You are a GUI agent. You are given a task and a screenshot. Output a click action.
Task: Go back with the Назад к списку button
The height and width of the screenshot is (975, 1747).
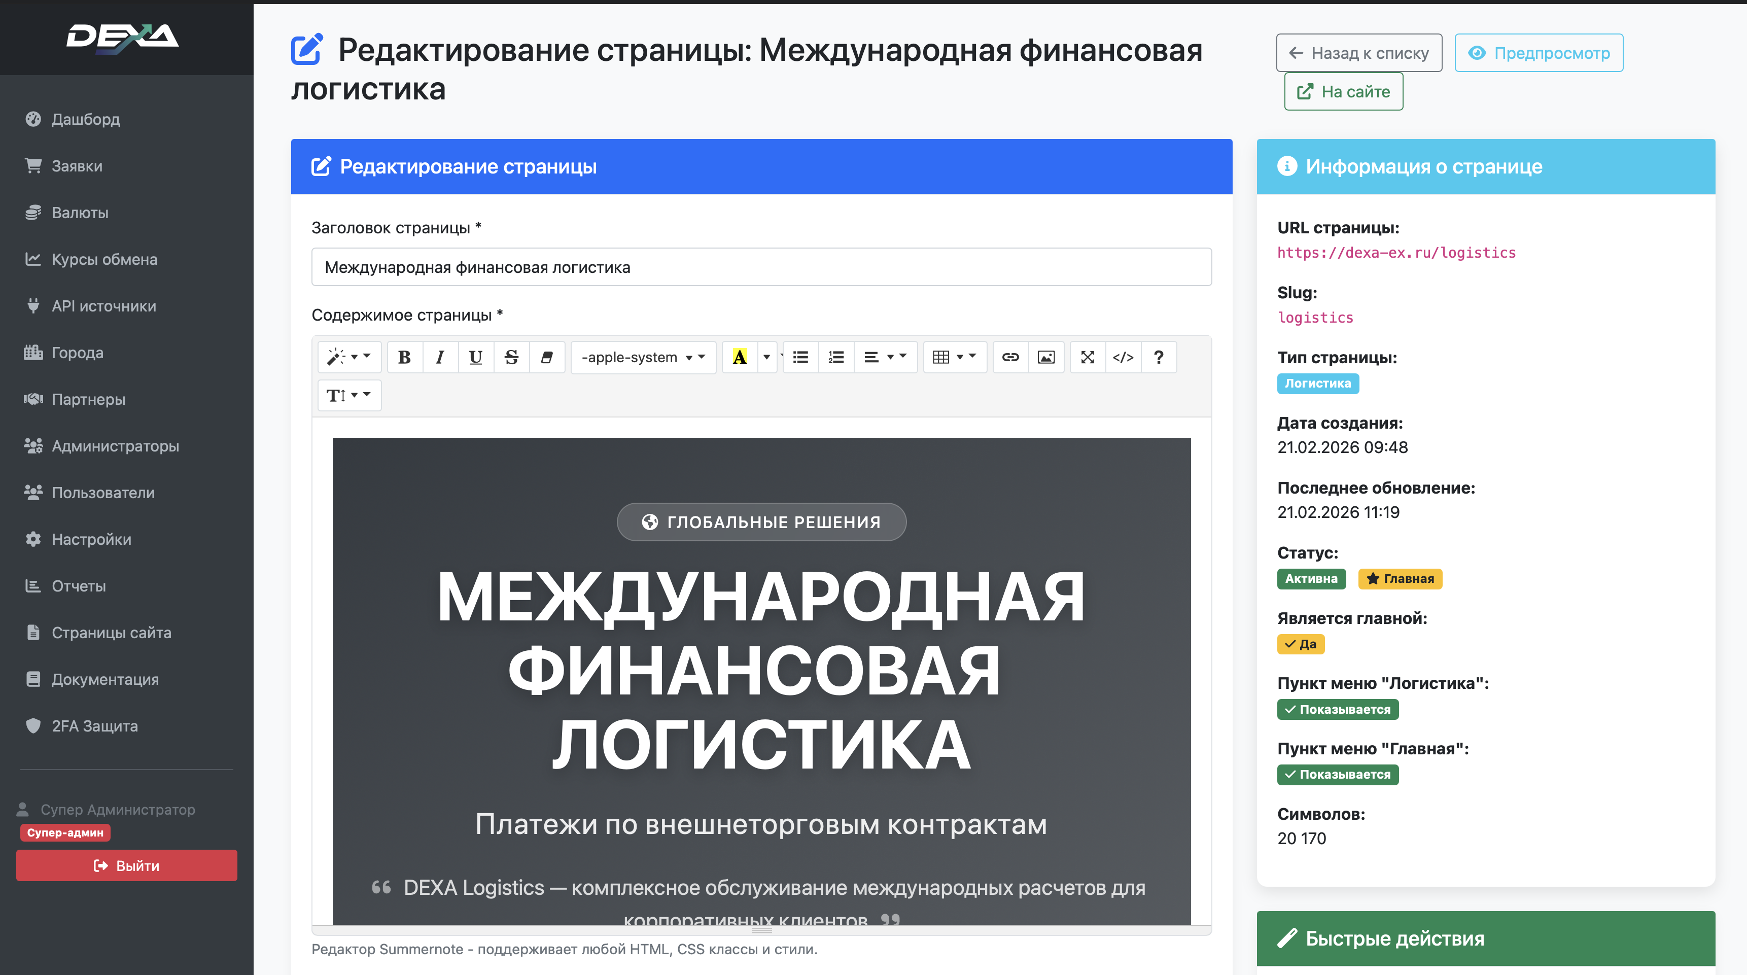pos(1358,53)
